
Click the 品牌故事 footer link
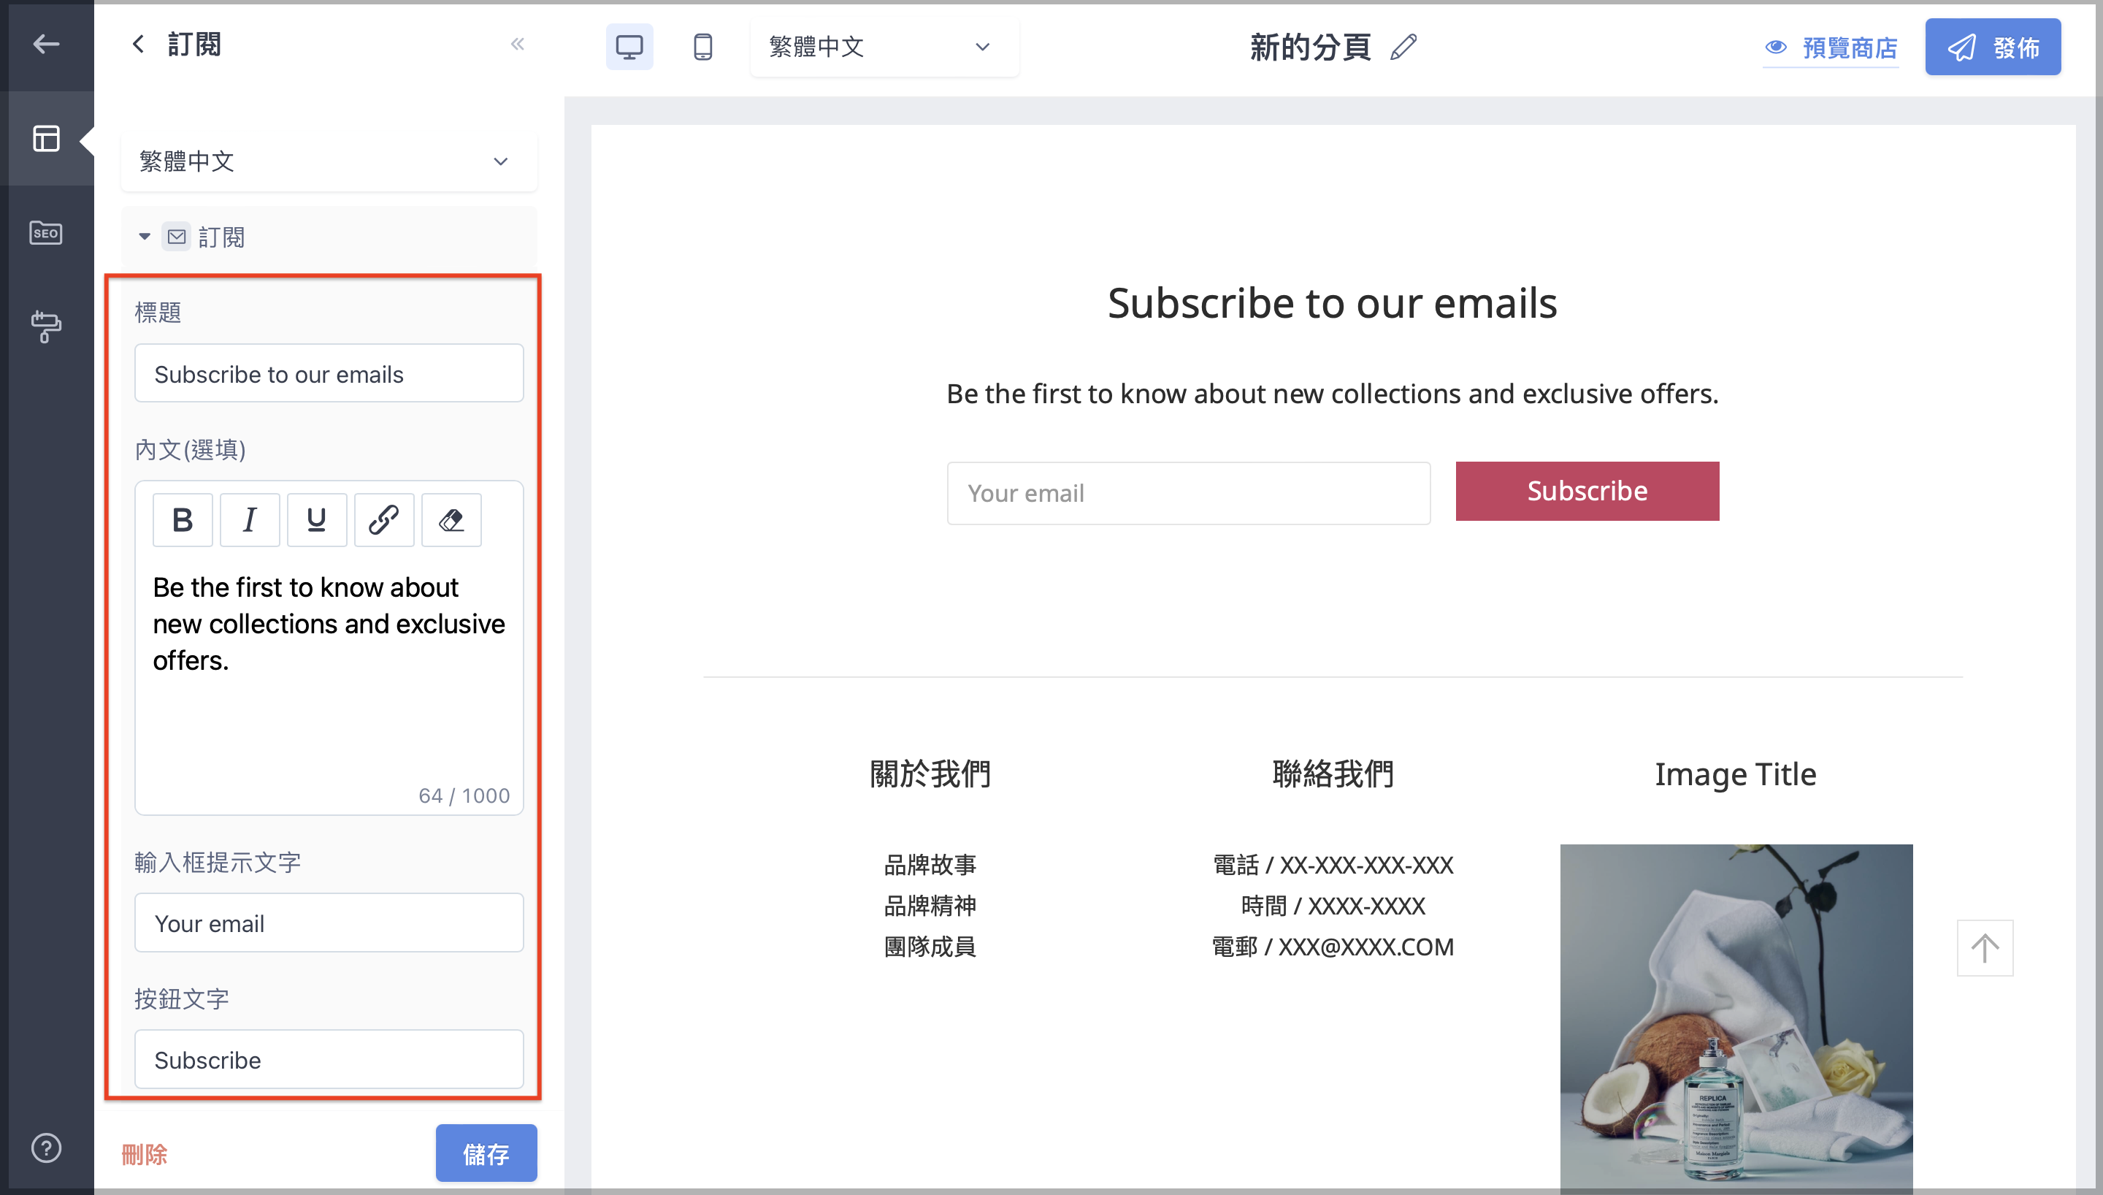pos(930,864)
